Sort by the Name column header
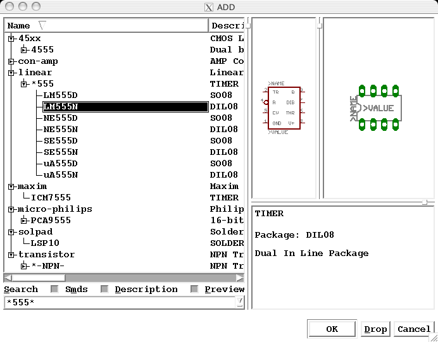 tap(106, 26)
